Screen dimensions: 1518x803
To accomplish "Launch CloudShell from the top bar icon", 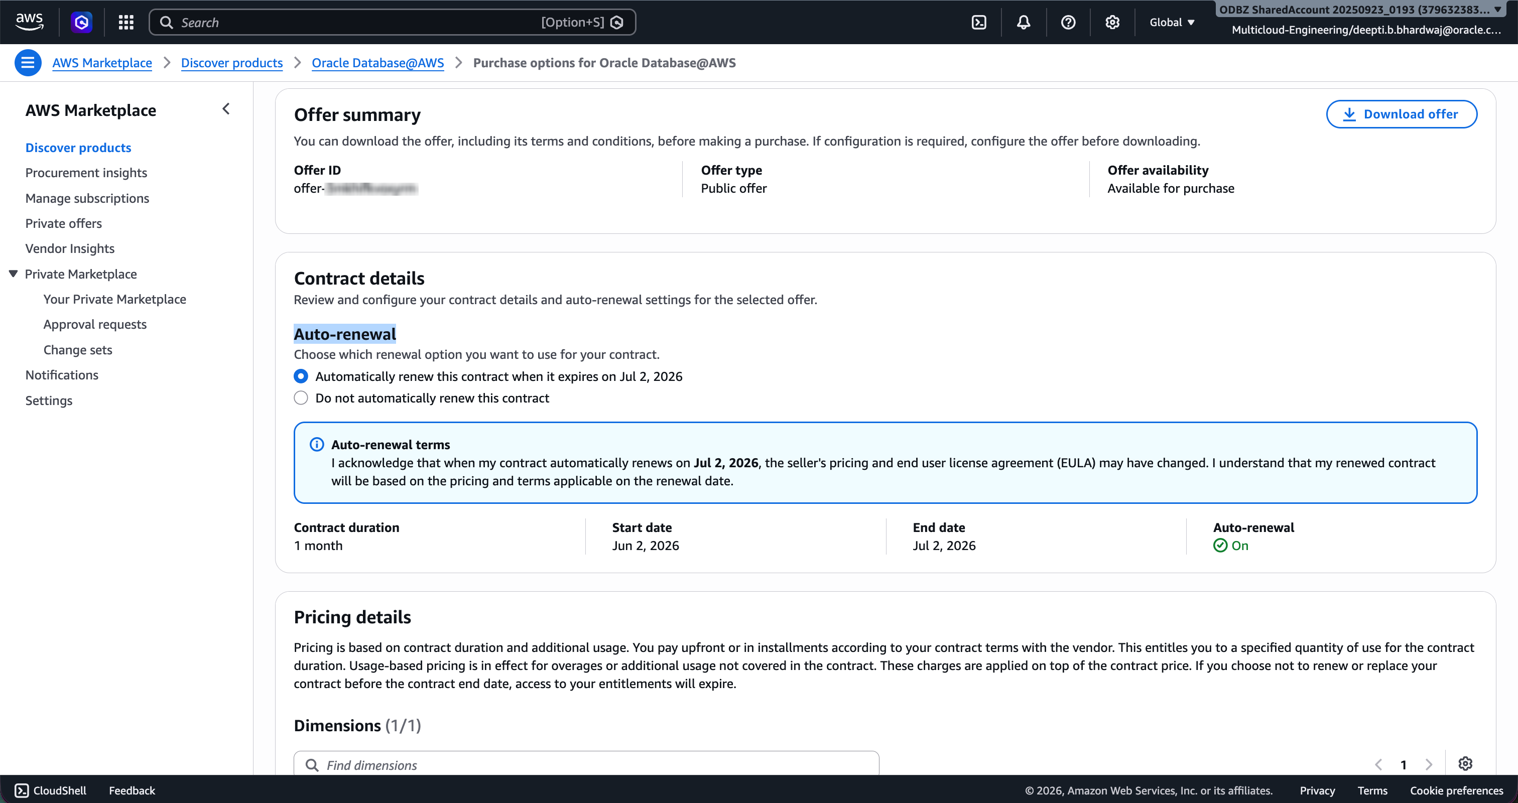I will click(x=979, y=23).
